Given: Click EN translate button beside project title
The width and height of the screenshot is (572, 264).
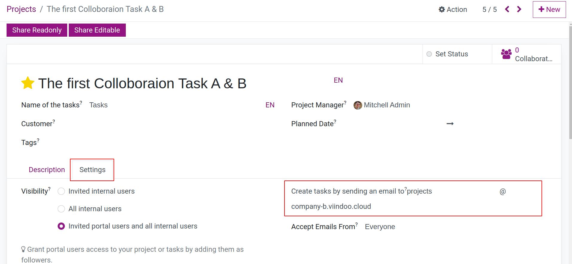Looking at the screenshot, I should click(x=338, y=80).
